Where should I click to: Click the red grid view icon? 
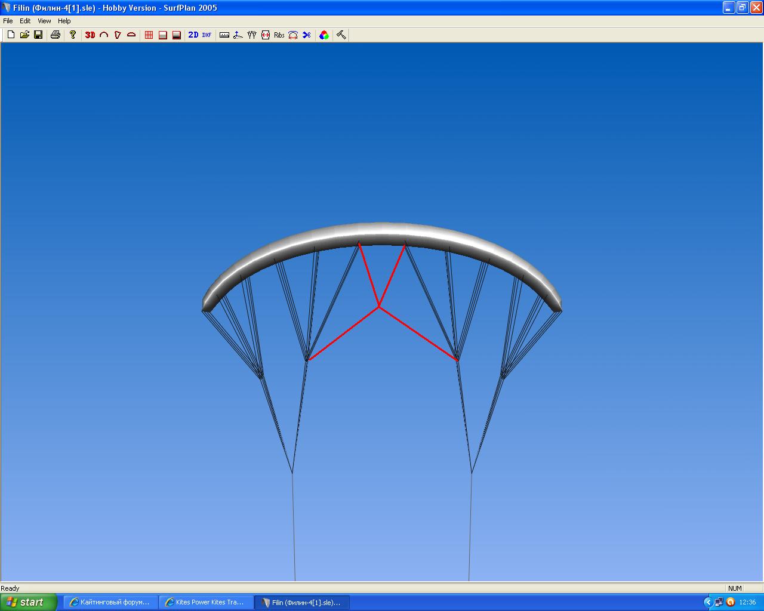point(149,35)
